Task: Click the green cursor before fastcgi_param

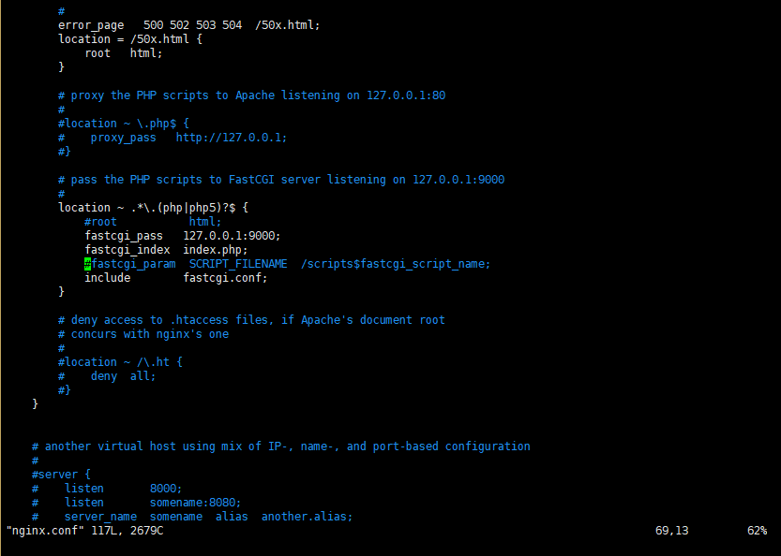Action: click(88, 264)
